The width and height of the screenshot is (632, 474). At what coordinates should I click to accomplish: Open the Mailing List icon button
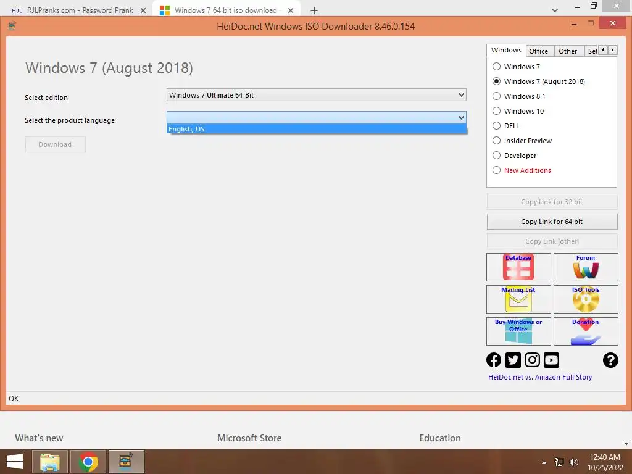[x=518, y=299]
